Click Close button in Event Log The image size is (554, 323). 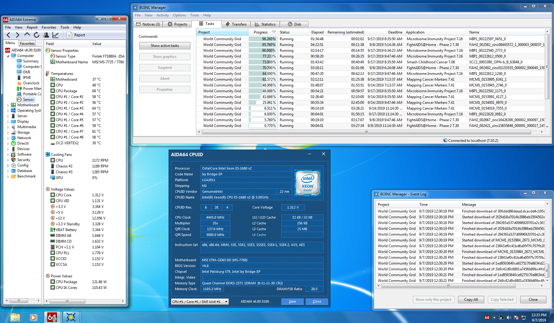tap(533, 300)
